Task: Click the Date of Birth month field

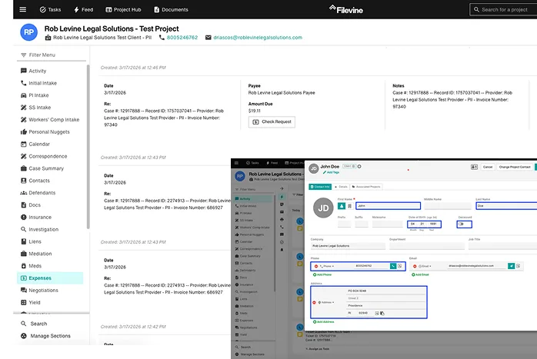Action: click(412, 224)
